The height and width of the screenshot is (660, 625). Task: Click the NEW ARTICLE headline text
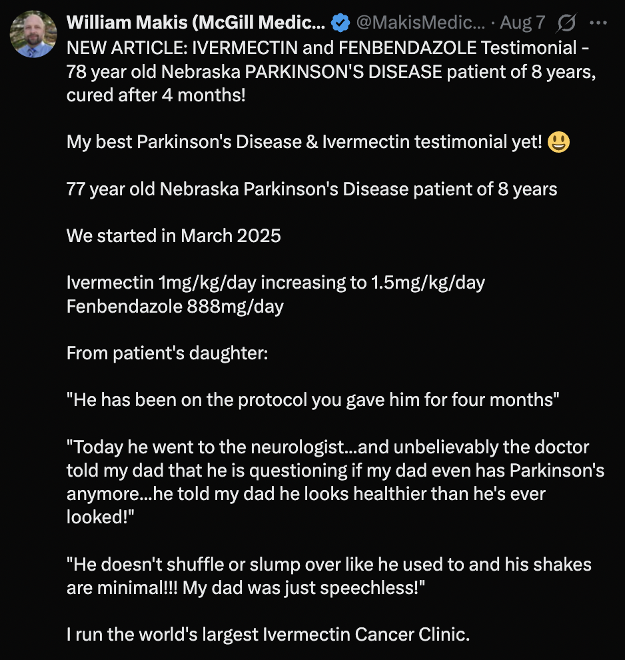326,49
